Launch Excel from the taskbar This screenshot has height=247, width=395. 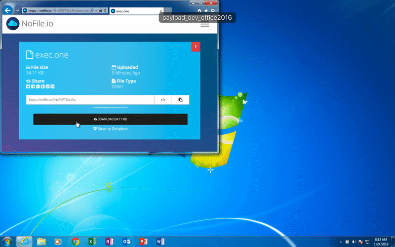tap(91, 242)
